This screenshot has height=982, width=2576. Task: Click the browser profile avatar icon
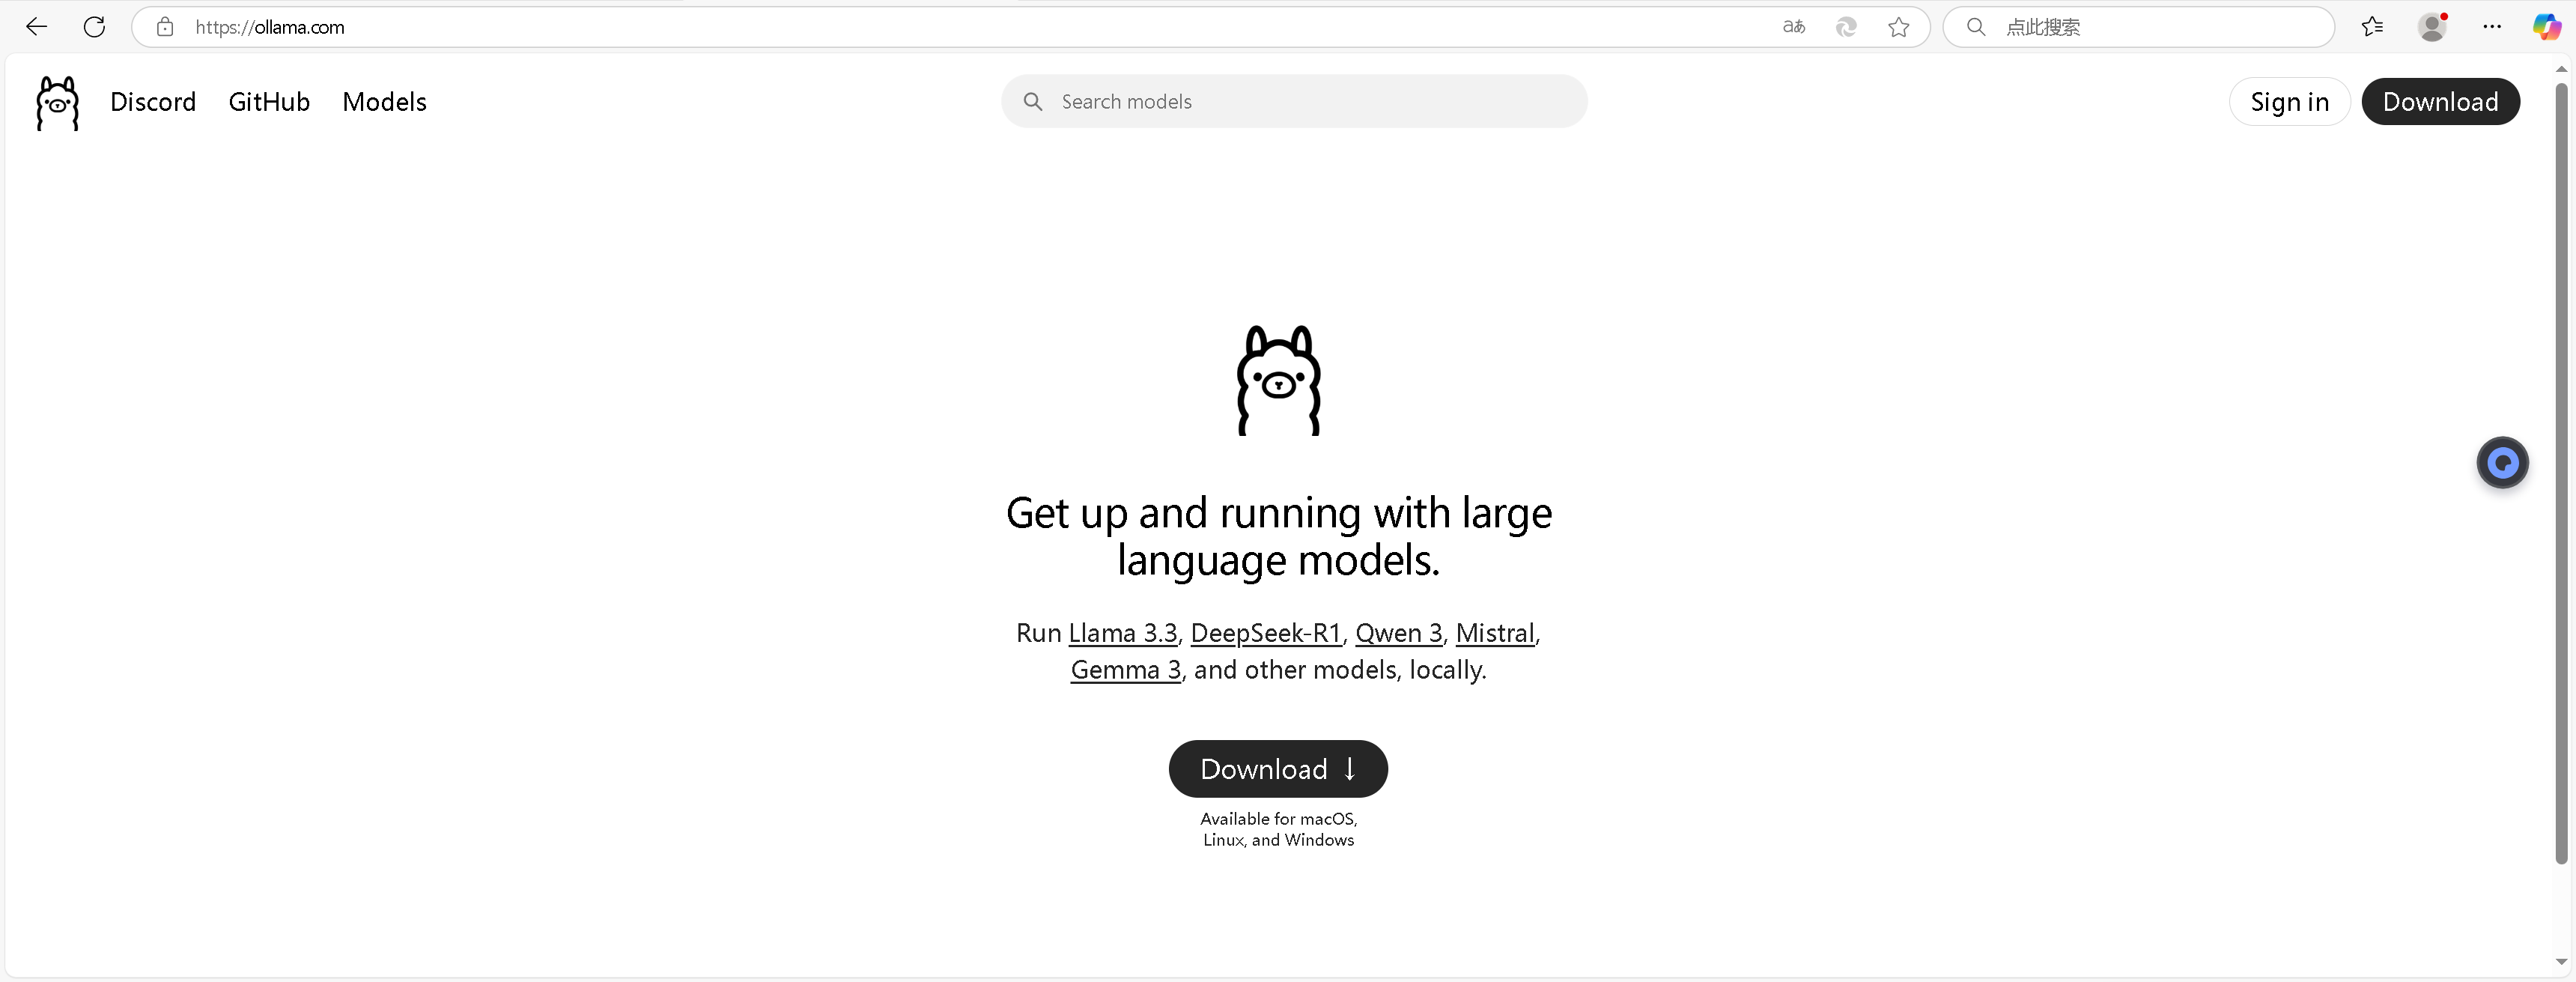[2432, 27]
